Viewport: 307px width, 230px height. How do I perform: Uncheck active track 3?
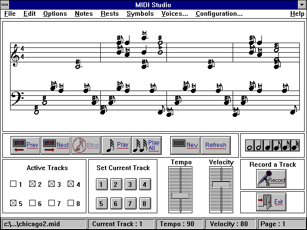pos(52,184)
